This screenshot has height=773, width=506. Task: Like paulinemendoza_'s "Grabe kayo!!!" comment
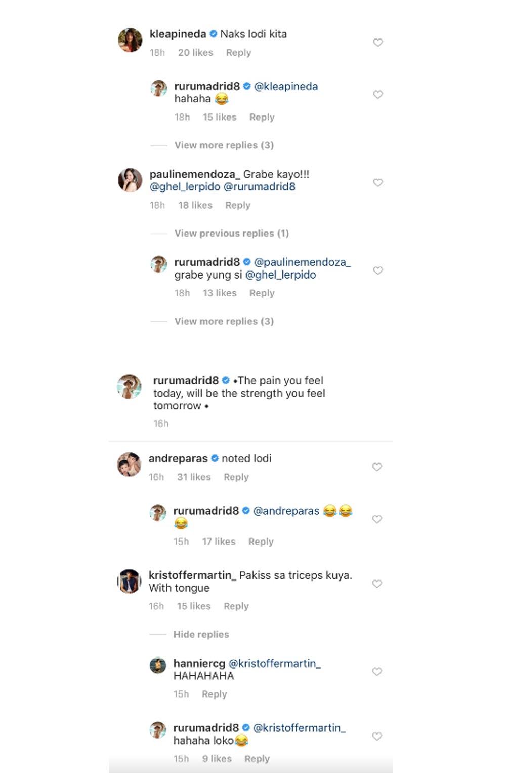pos(377,182)
